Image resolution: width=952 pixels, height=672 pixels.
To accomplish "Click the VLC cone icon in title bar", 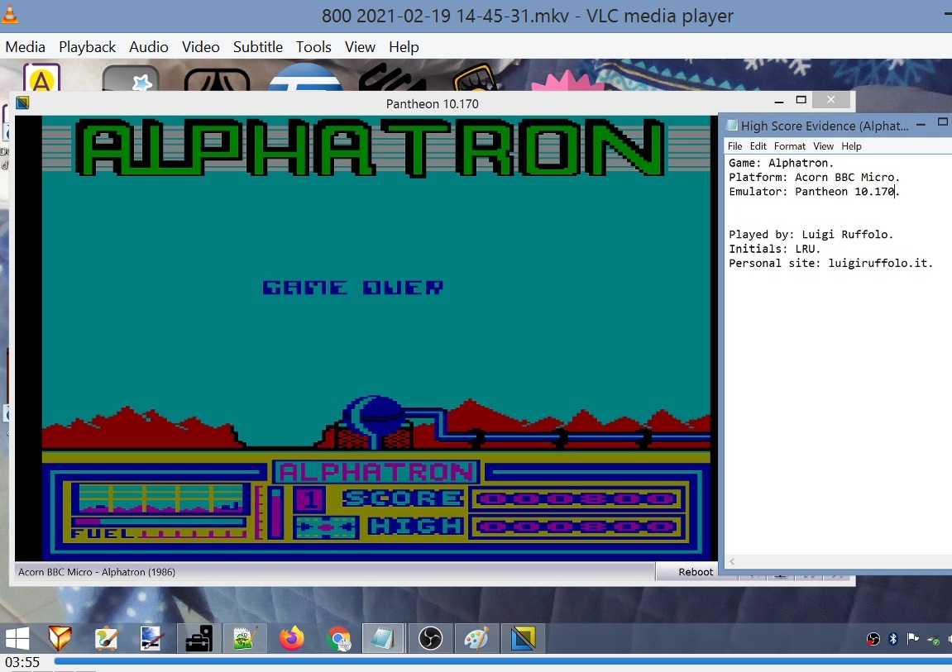I will click(x=10, y=15).
